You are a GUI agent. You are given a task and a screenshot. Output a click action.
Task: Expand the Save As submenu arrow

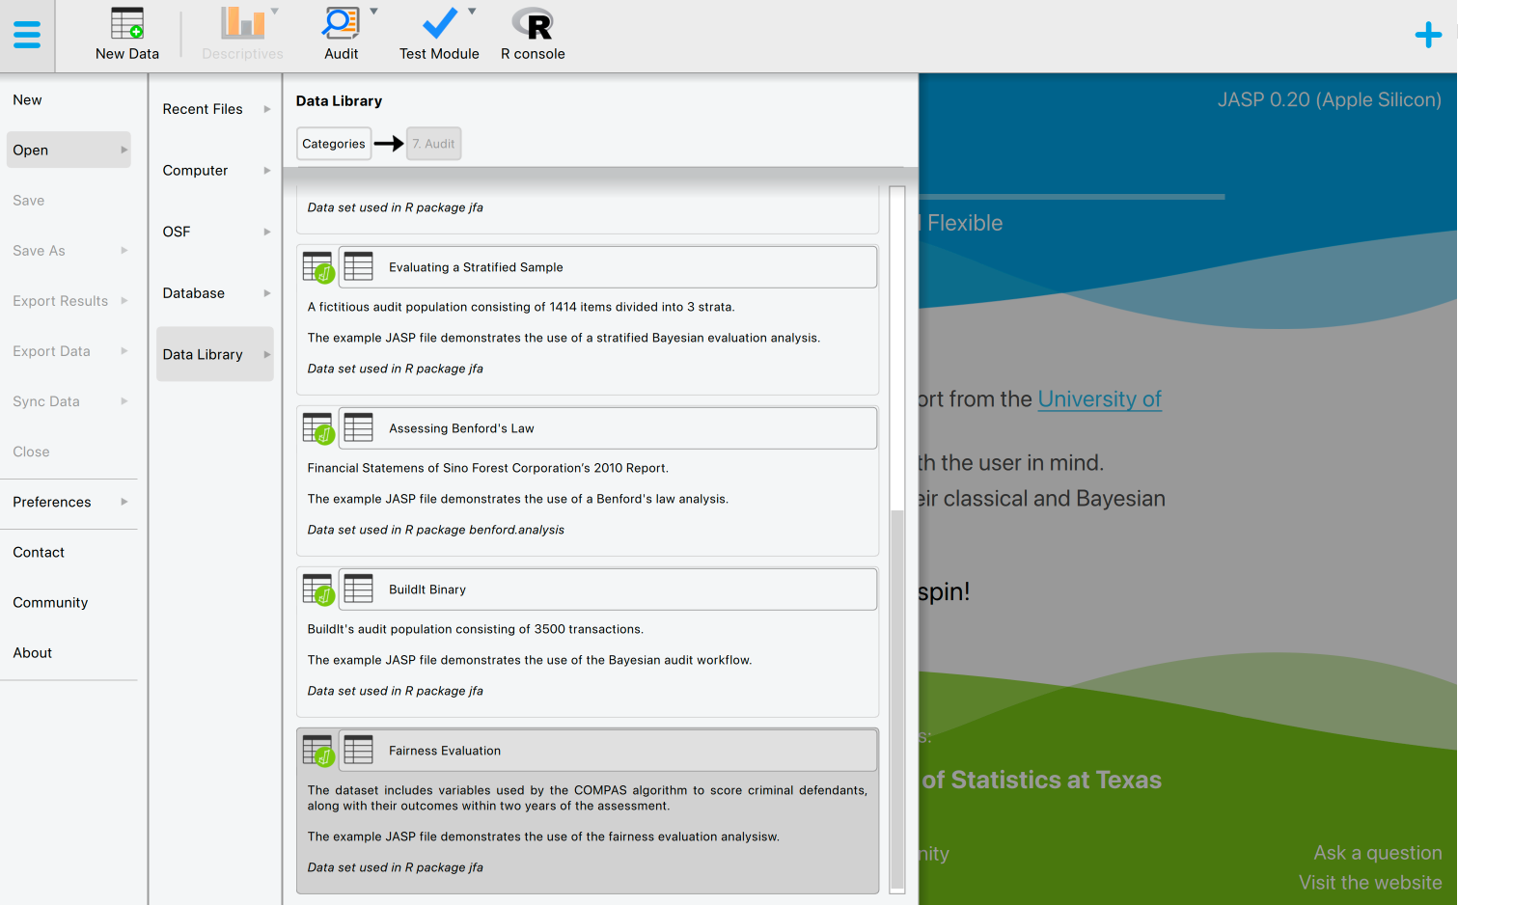tap(124, 250)
